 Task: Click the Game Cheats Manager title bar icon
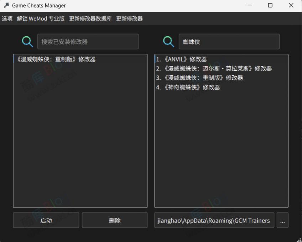click(6, 5)
